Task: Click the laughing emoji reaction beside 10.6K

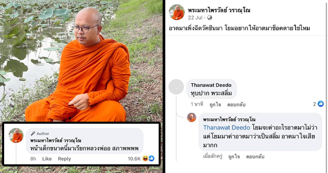Action: click(x=145, y=158)
